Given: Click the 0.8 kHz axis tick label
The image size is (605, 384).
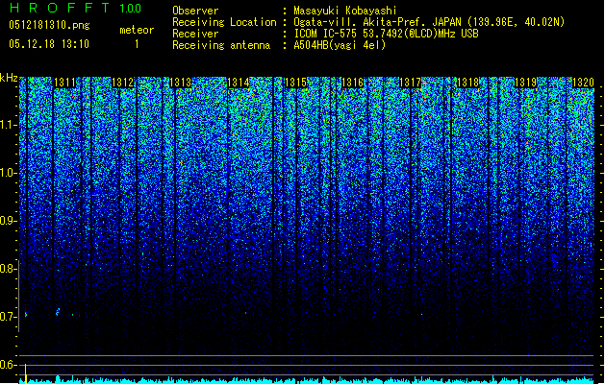Looking at the screenshot, I should pyautogui.click(x=8, y=269).
